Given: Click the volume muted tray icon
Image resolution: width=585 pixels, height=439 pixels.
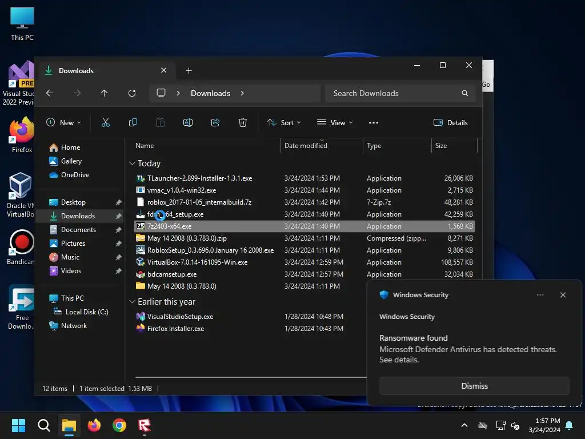Looking at the screenshot, I should tap(516, 425).
